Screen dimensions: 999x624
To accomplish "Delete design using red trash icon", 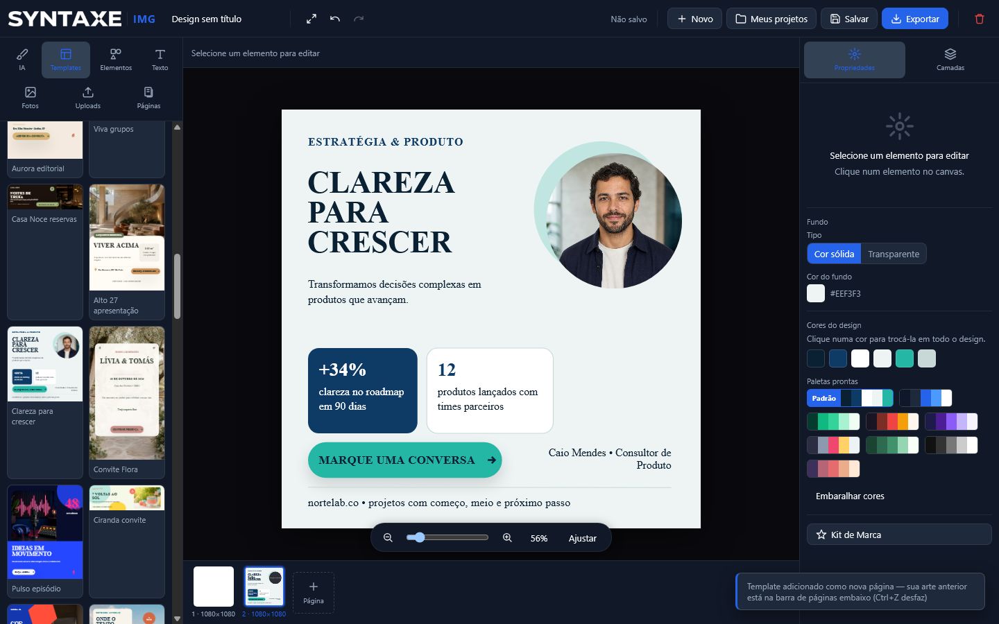I will pyautogui.click(x=980, y=19).
